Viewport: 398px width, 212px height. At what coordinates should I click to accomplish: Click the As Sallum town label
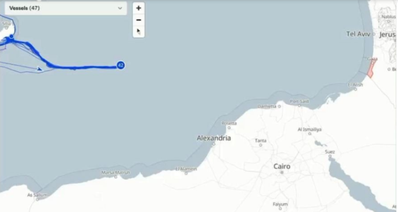coord(38,195)
